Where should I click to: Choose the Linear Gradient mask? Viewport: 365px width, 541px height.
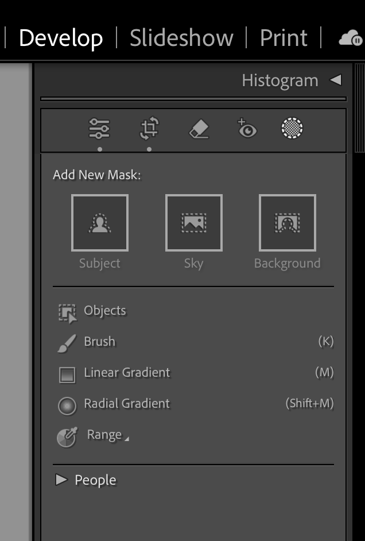pos(193,373)
